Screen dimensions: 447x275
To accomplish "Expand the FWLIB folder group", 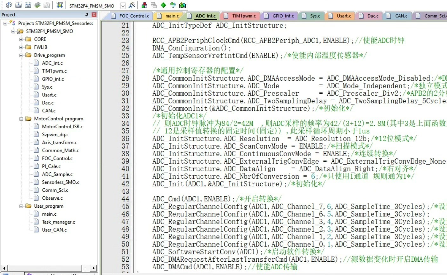I will click(21, 47).
